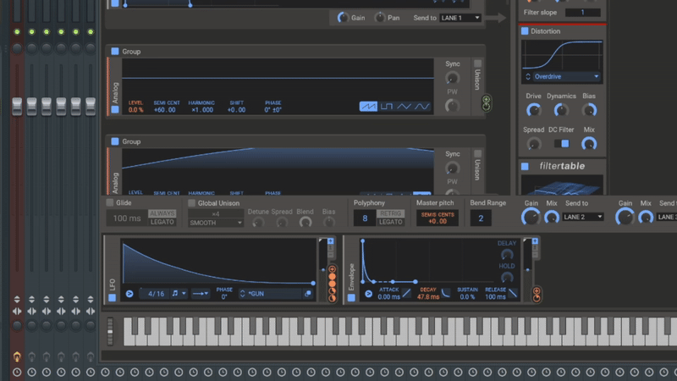Open the Overdrive distortion type dropdown

pyautogui.click(x=561, y=76)
